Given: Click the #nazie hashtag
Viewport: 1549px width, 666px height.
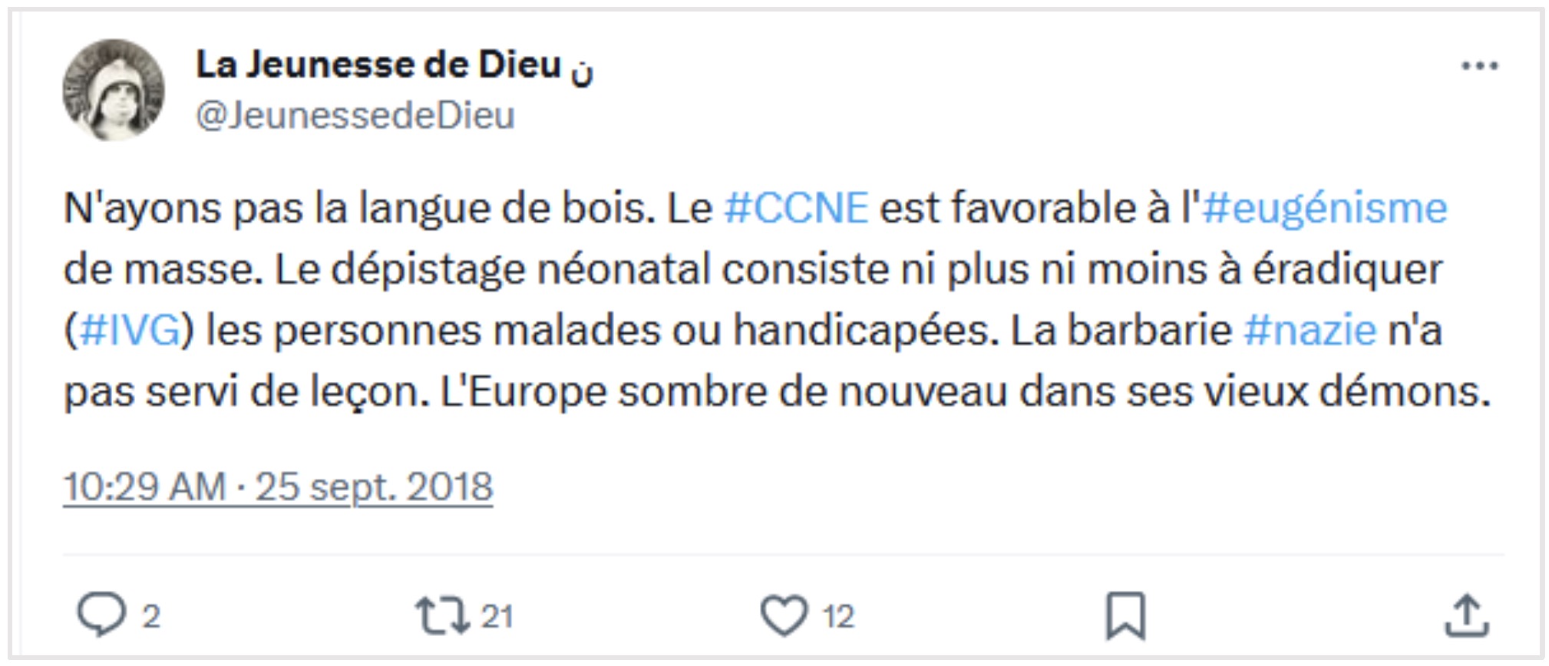Looking at the screenshot, I should pyautogui.click(x=1310, y=331).
